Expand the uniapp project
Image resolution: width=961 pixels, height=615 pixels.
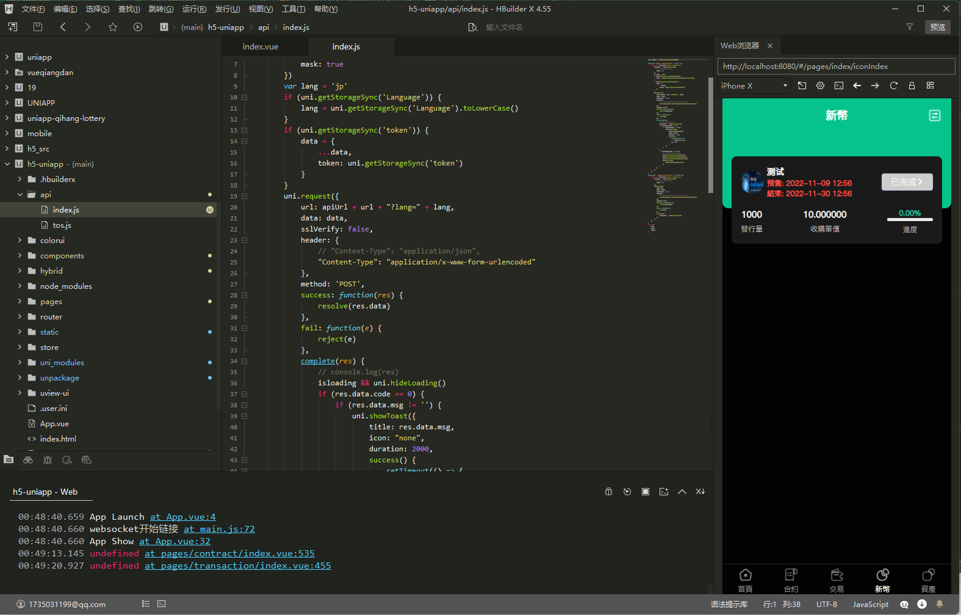pyautogui.click(x=7, y=57)
